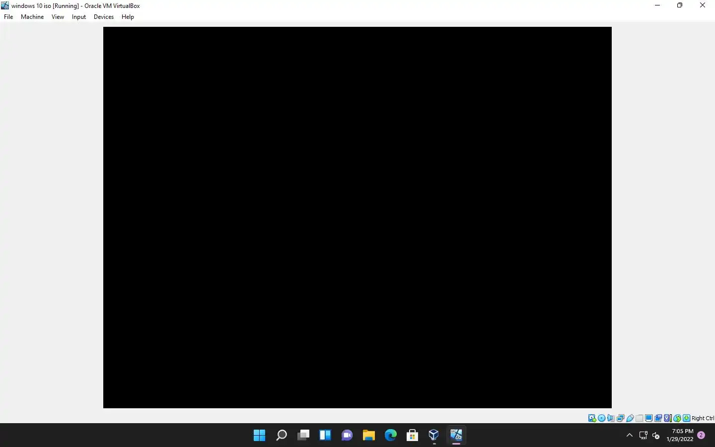This screenshot has width=715, height=447.
Task: Click the network tray icon
Action: tap(643, 436)
